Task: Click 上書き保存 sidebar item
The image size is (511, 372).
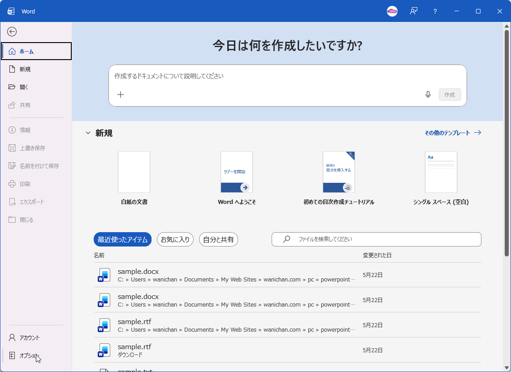Action: (x=36, y=148)
